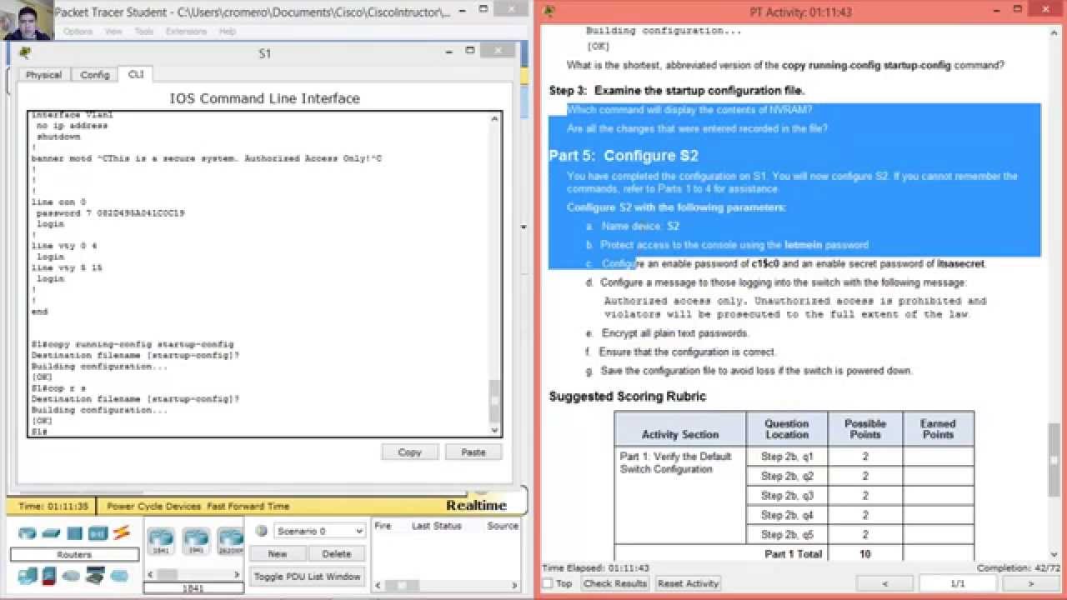Click Fast Forward Time

tap(248, 506)
